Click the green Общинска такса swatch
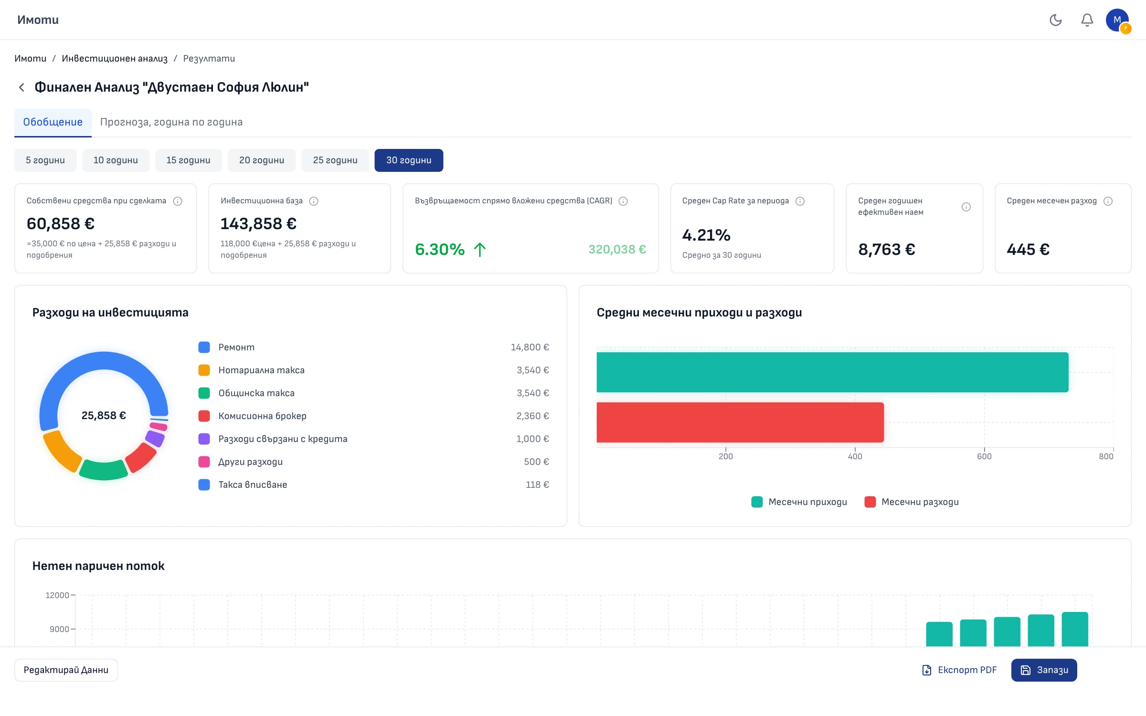The width and height of the screenshot is (1146, 716). 204,393
